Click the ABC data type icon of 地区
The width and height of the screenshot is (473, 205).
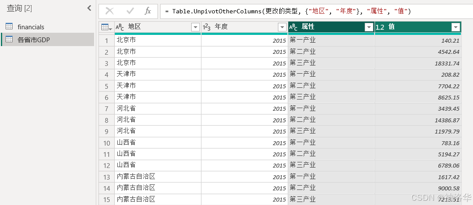tap(120, 27)
